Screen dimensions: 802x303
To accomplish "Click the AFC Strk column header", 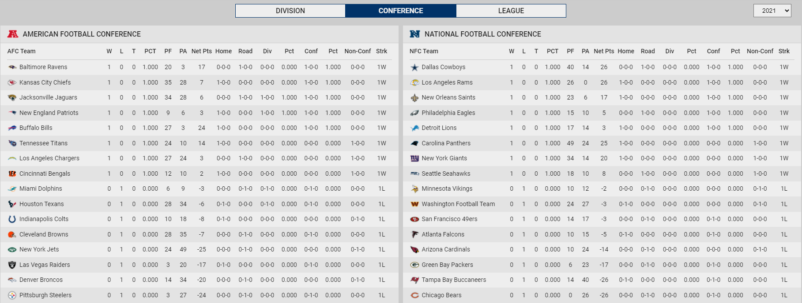I will tap(382, 51).
